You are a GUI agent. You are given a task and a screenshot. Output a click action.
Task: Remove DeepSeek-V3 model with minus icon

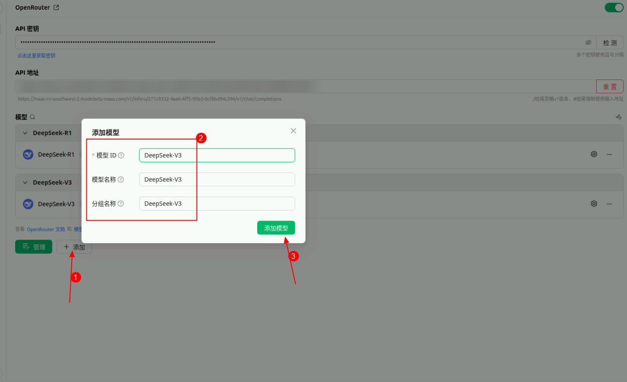click(x=610, y=204)
